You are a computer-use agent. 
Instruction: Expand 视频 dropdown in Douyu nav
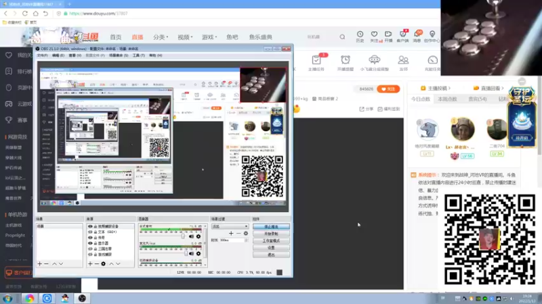(x=185, y=37)
